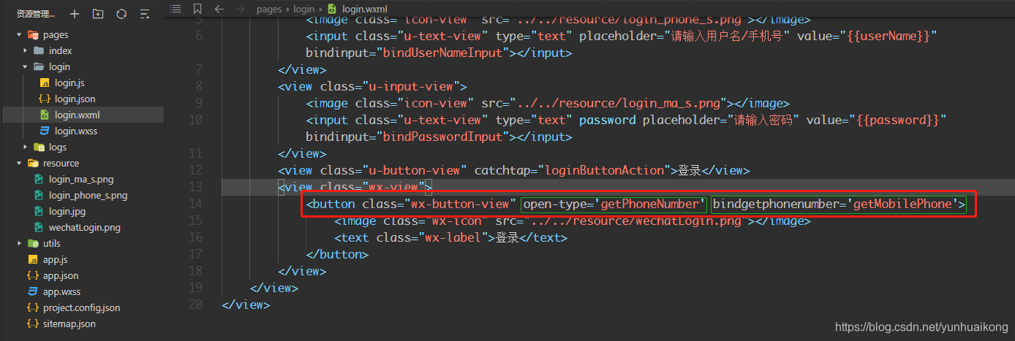This screenshot has height=341, width=1015.
Task: Expand the logs folder arrow
Action: [x=26, y=147]
